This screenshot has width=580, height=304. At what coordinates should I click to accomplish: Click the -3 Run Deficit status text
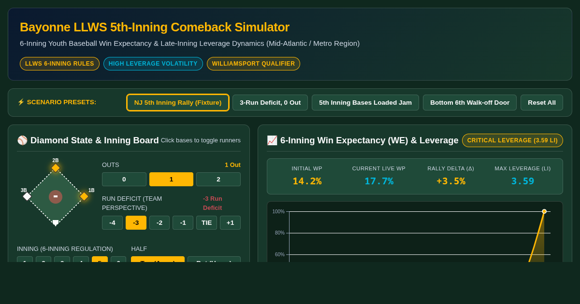click(213, 203)
